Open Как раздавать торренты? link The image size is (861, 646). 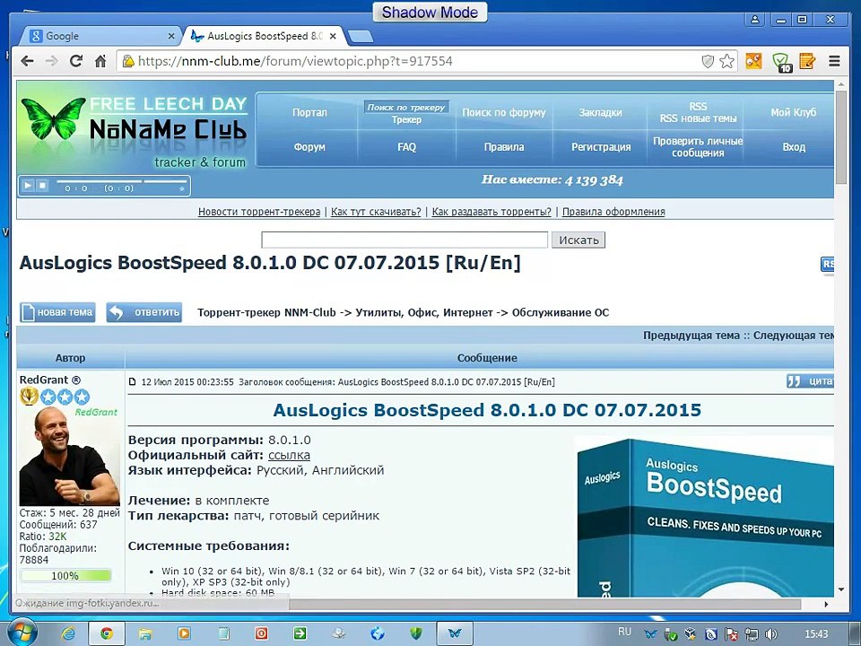[491, 212]
